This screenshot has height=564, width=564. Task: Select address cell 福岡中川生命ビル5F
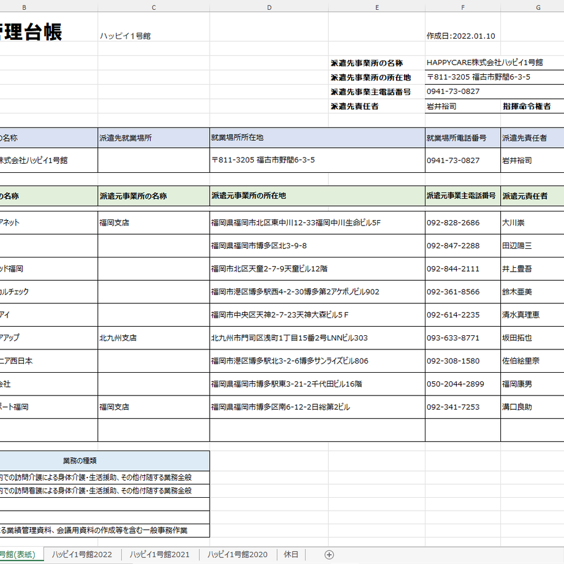point(318,223)
